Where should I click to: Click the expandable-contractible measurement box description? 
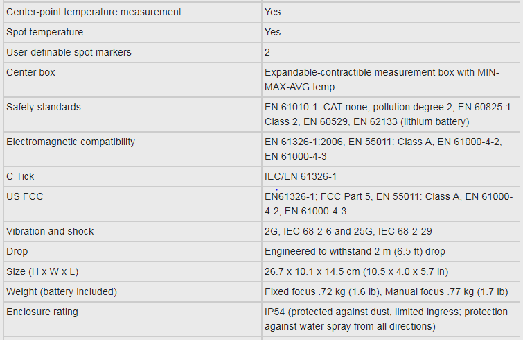coord(381,80)
